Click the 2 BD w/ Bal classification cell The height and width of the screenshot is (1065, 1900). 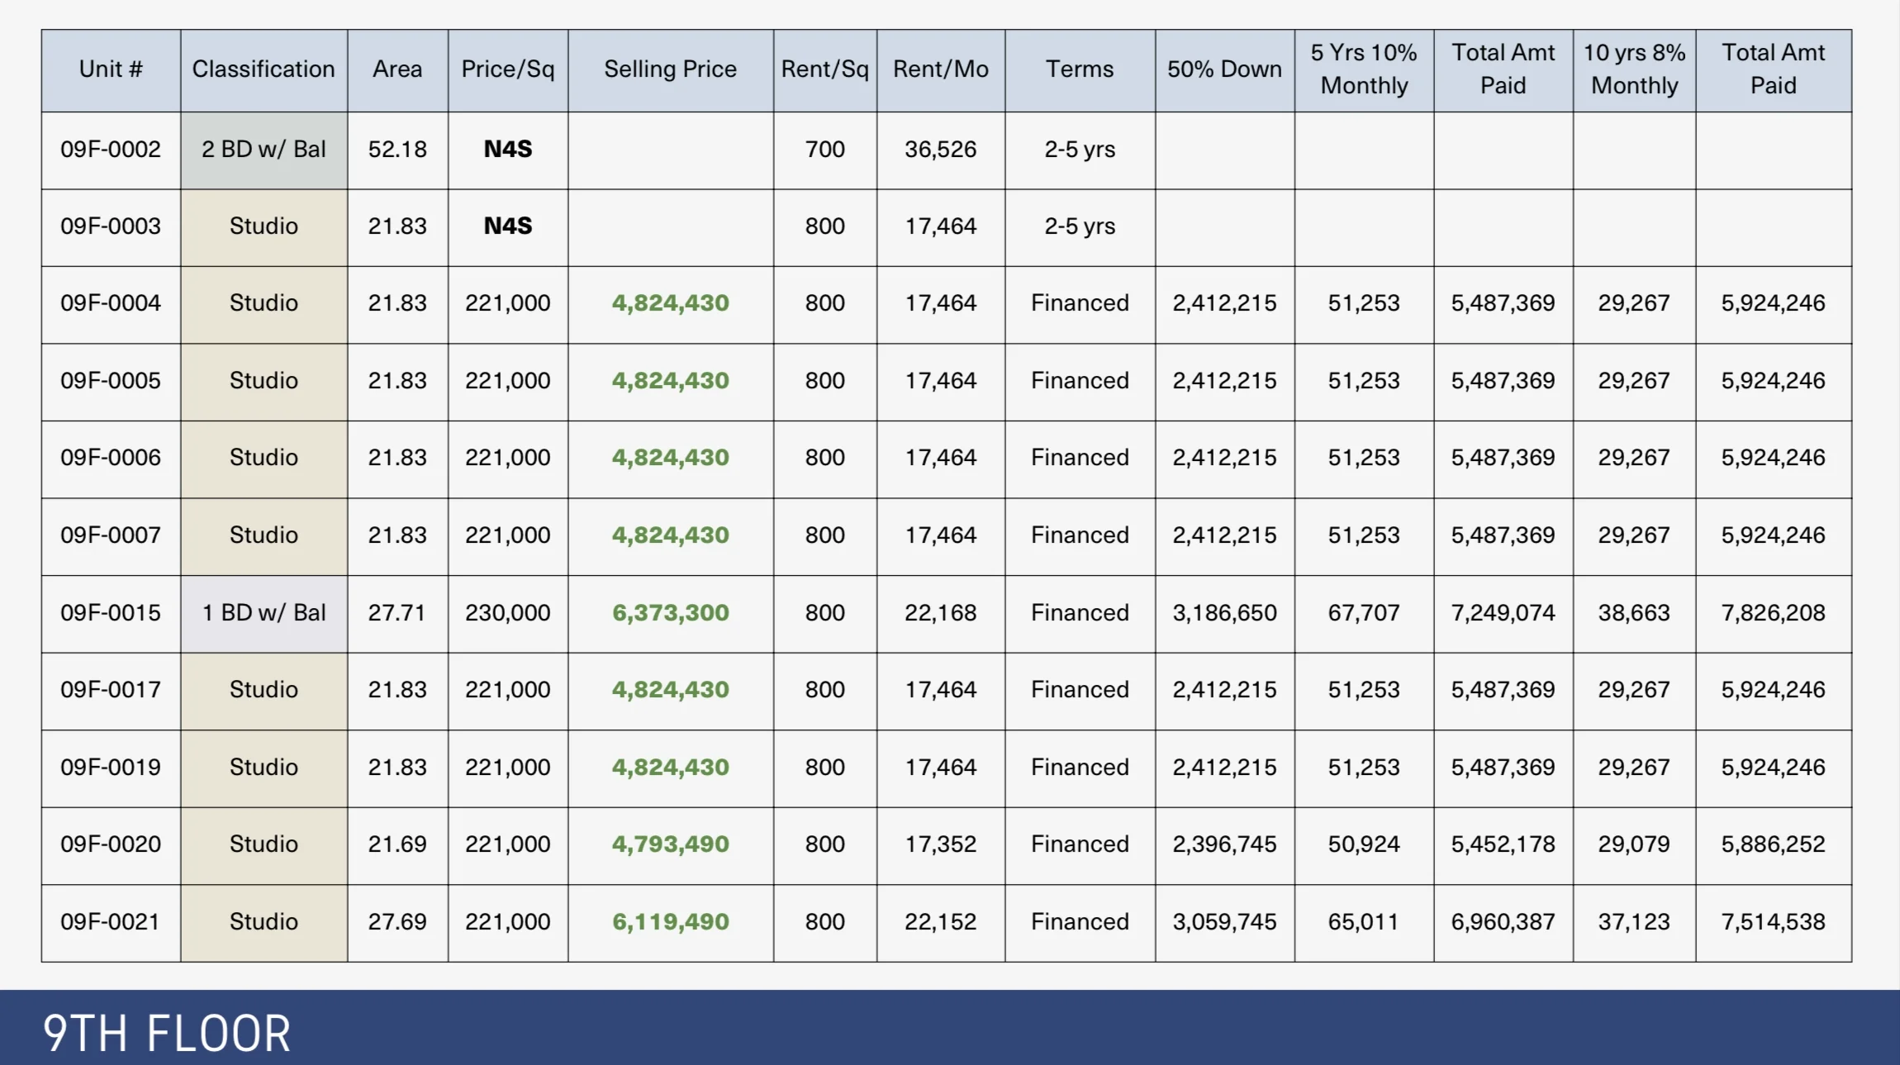[x=264, y=150]
